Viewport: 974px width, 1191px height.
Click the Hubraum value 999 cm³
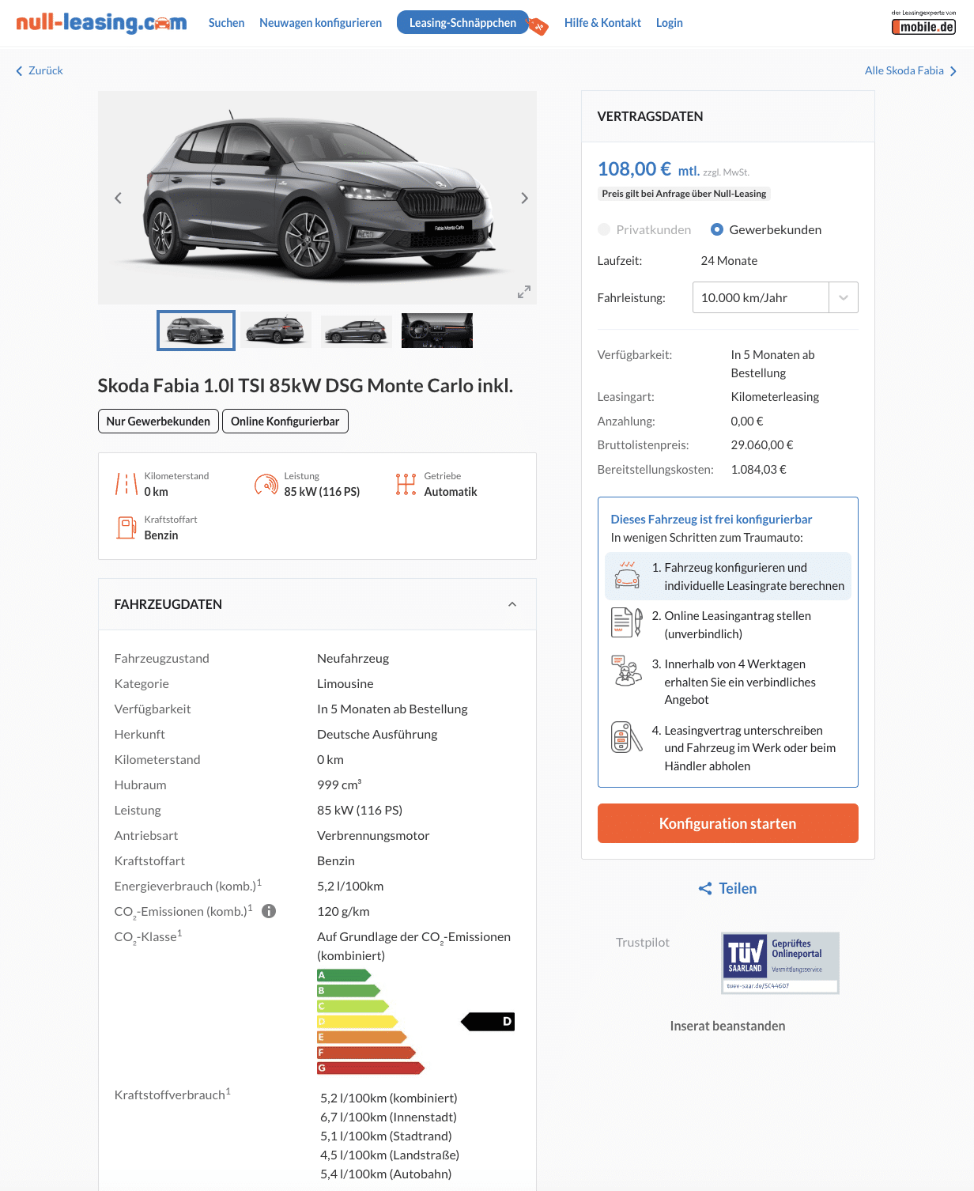pos(339,785)
